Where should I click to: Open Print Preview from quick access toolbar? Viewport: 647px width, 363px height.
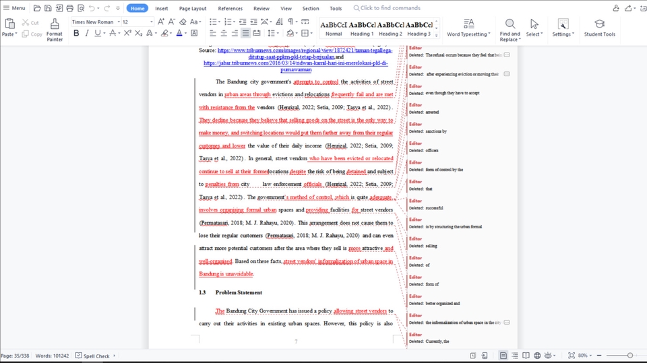81,8
